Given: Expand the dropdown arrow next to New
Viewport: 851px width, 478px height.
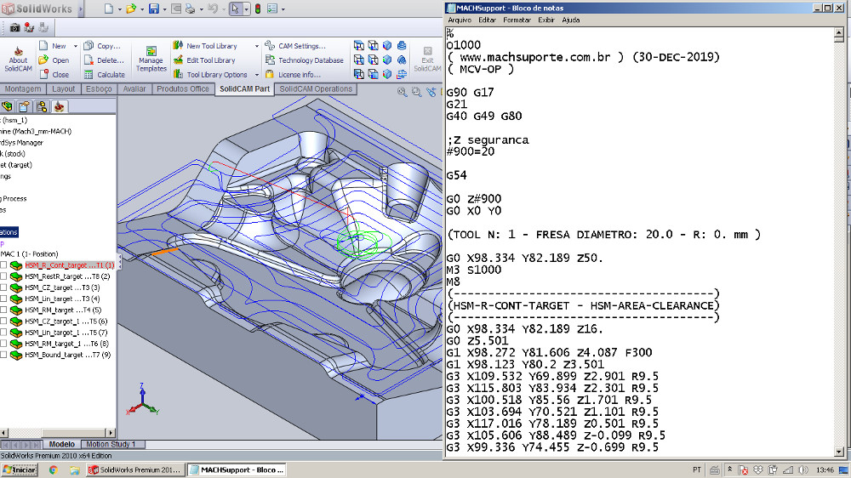Looking at the screenshot, I should 75,46.
